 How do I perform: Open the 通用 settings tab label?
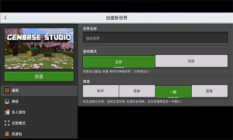pos(15,91)
